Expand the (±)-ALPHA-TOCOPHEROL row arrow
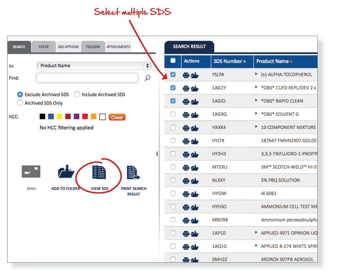 click(x=256, y=74)
